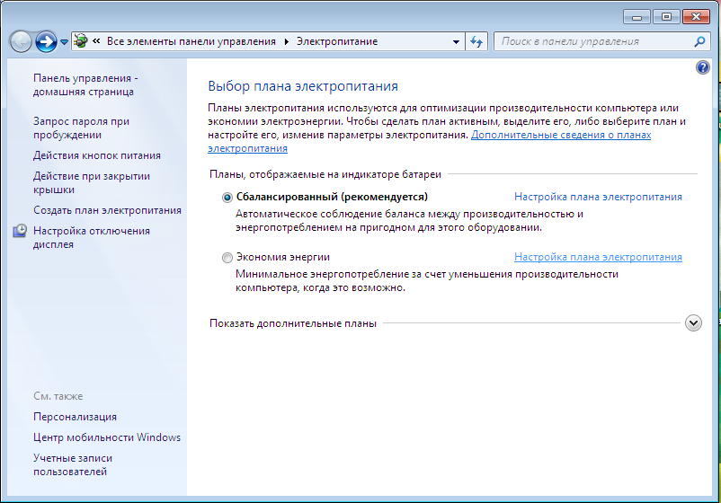Click the Forward navigation arrow button

click(x=46, y=41)
